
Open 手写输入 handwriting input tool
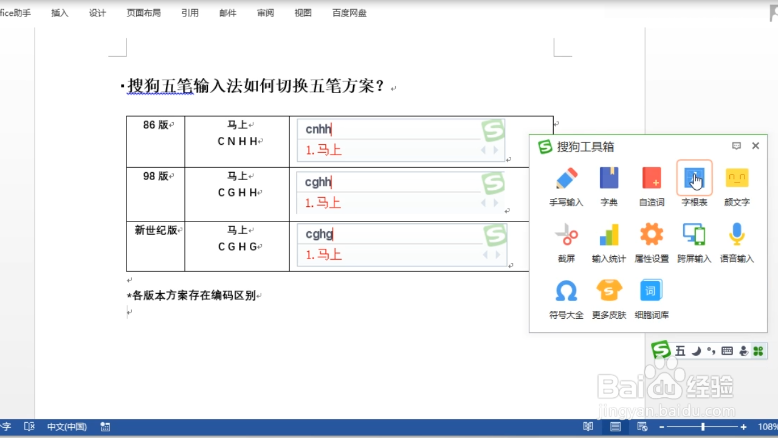(566, 187)
